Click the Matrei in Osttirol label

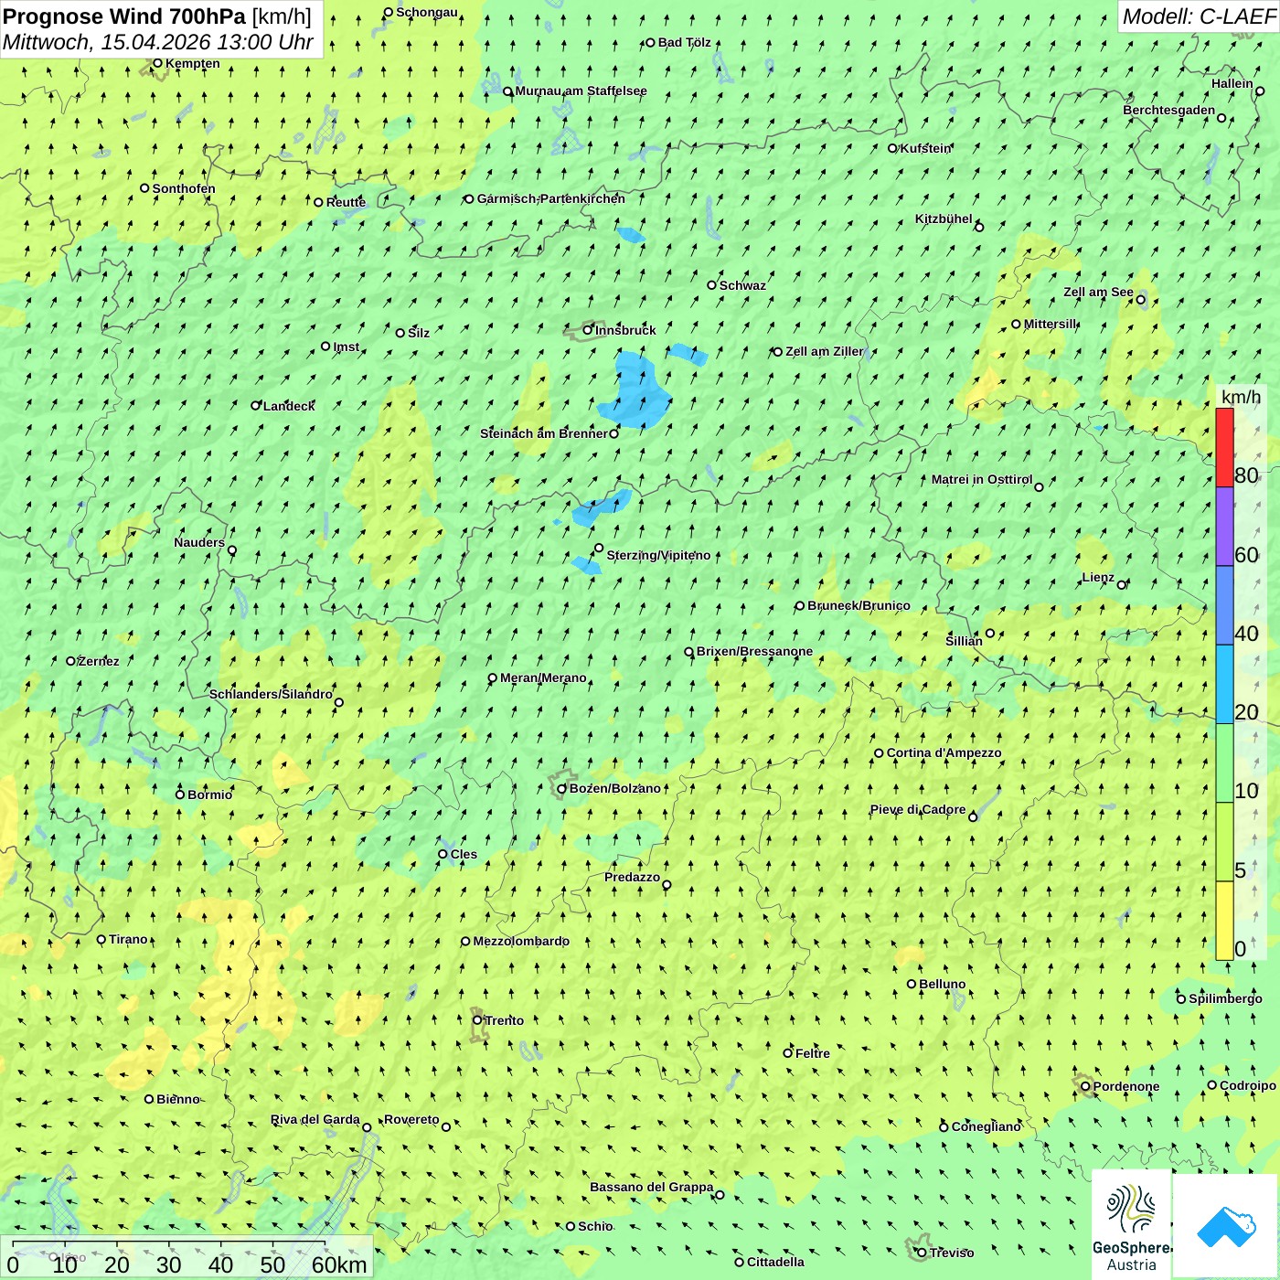pos(982,479)
